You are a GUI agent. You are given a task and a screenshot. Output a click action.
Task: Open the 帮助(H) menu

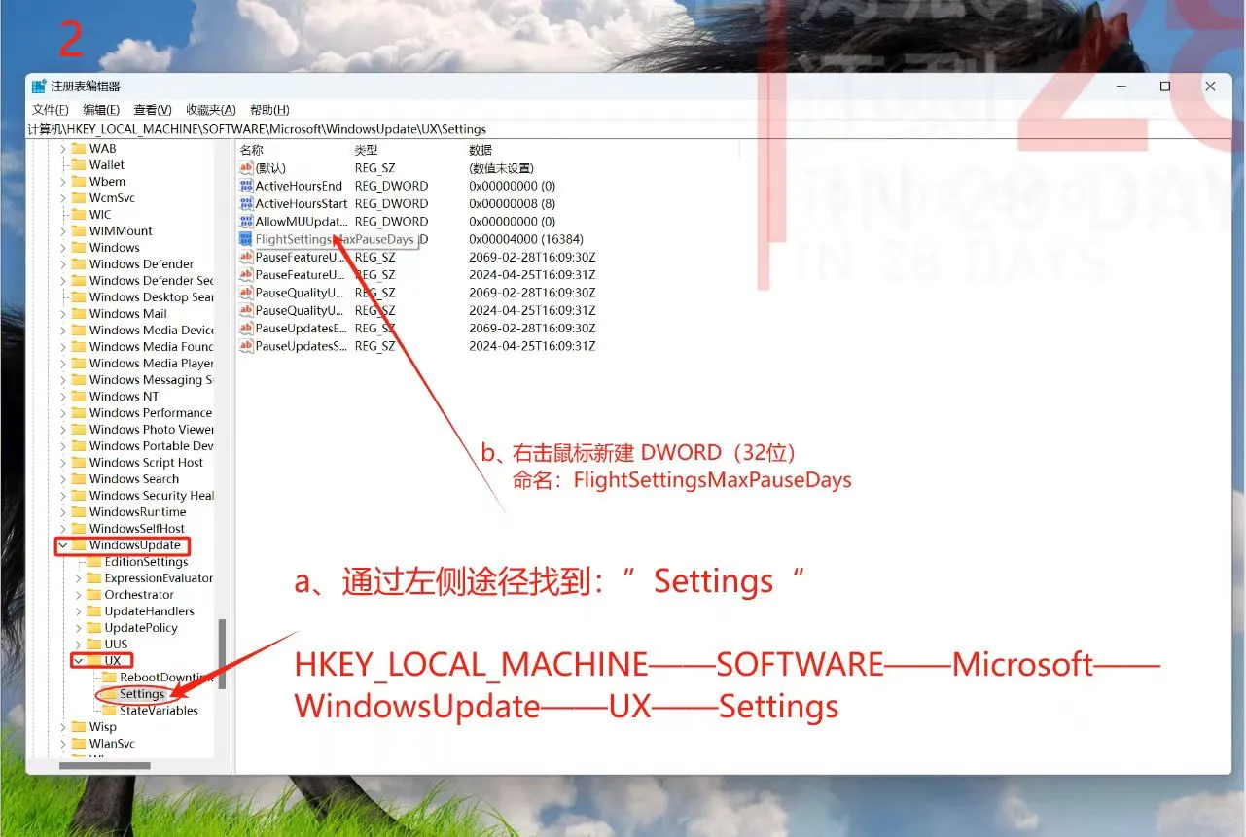(269, 110)
